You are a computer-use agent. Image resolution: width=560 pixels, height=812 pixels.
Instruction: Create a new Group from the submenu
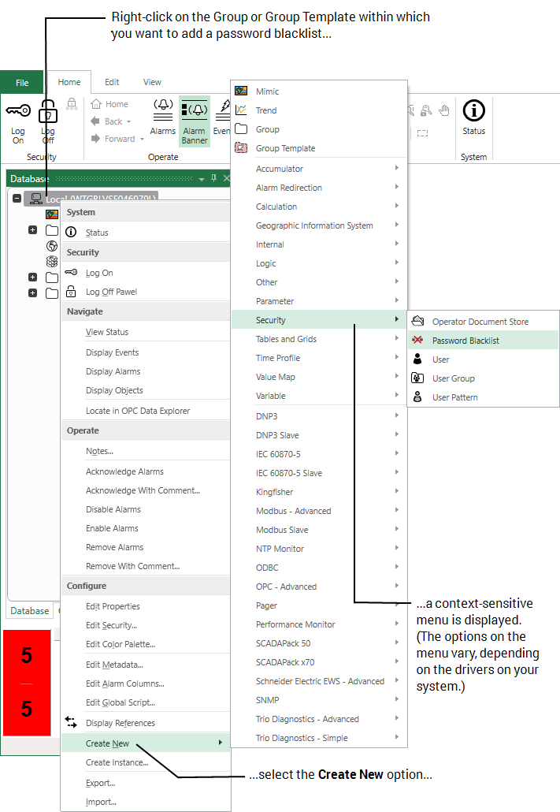[318, 129]
